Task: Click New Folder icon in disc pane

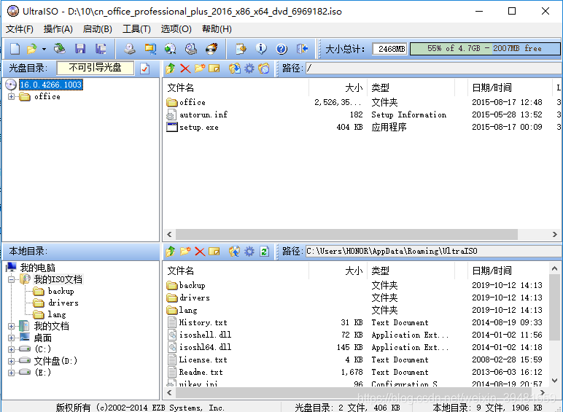Action: point(200,69)
